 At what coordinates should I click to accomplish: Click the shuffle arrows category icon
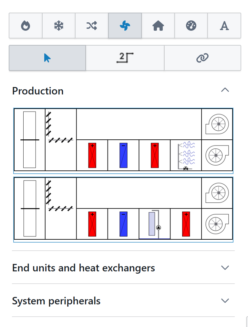click(x=92, y=26)
